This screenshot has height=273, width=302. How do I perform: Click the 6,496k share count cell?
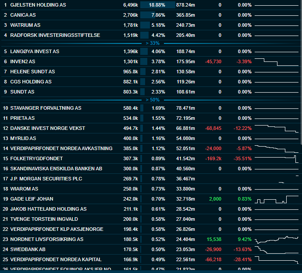point(131,5)
